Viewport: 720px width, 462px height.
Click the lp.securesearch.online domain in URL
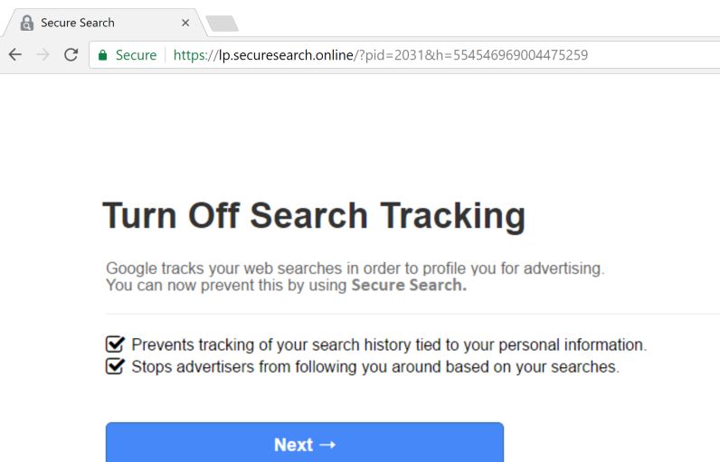286,55
